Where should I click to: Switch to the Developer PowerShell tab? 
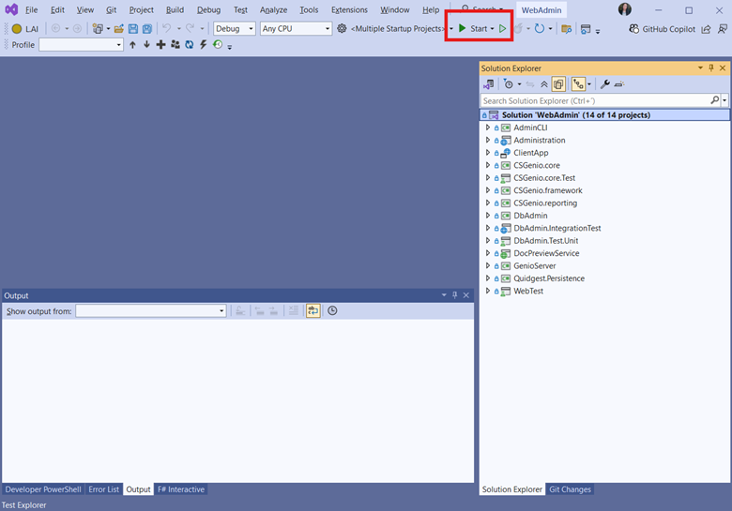43,489
